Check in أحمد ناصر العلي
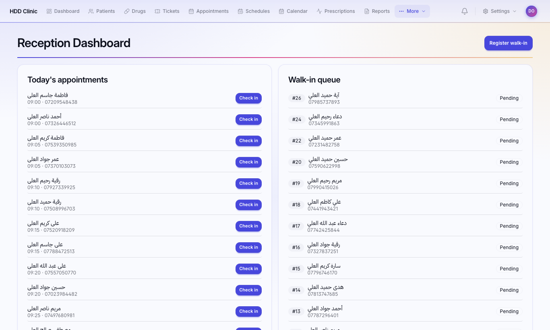This screenshot has height=330, width=550. point(248,120)
